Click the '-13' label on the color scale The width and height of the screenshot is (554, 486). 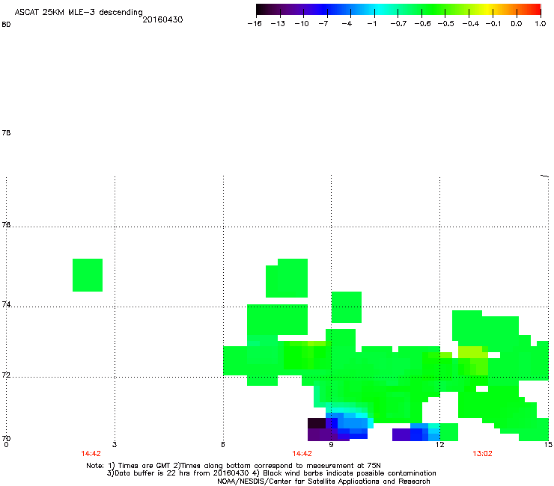(278, 24)
